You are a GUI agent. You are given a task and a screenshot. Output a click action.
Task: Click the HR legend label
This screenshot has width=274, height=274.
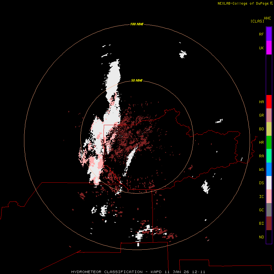point(261,142)
